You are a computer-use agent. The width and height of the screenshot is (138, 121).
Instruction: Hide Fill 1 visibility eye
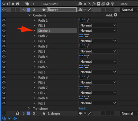tap(4, 25)
